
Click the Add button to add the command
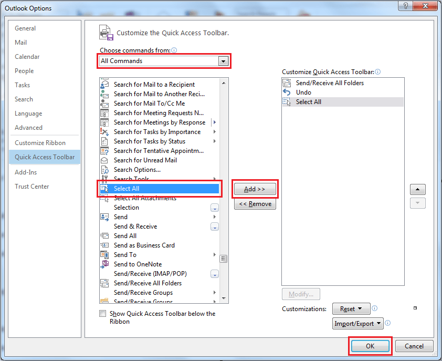[x=255, y=189]
